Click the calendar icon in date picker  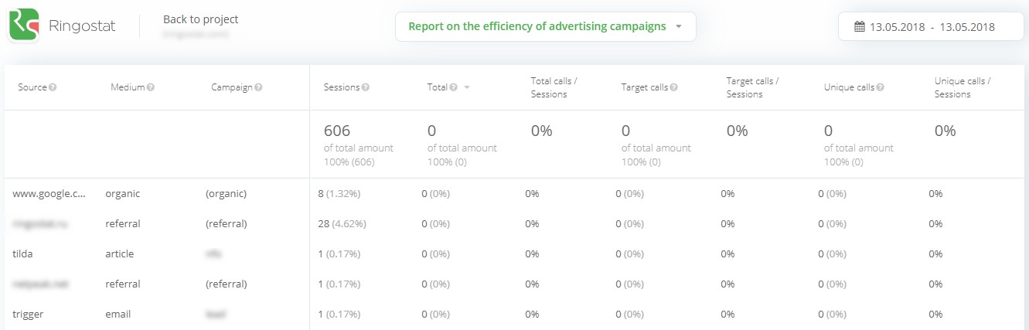(x=859, y=27)
